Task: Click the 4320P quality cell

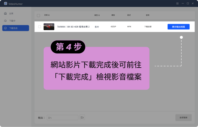Action: [x=113, y=26]
